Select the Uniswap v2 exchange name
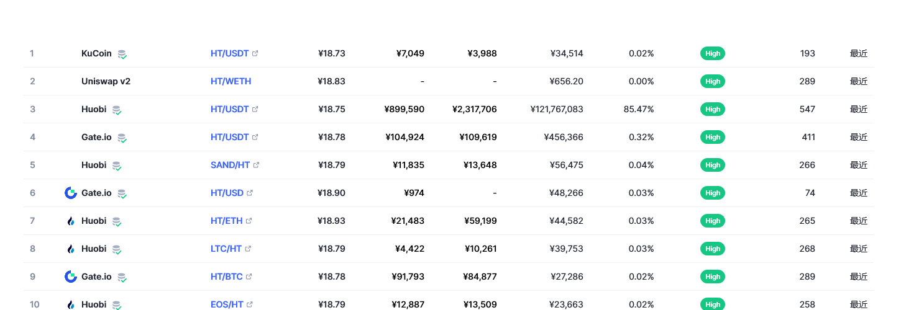The width and height of the screenshot is (901, 310). coord(106,81)
